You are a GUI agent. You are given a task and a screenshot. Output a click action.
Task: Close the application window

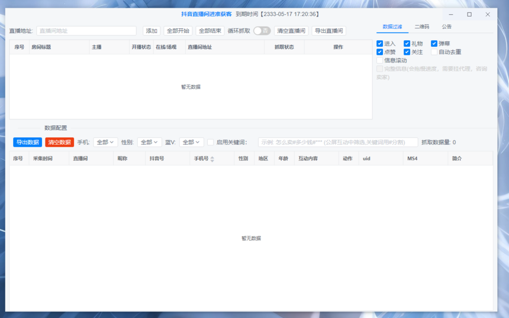pyautogui.click(x=488, y=15)
